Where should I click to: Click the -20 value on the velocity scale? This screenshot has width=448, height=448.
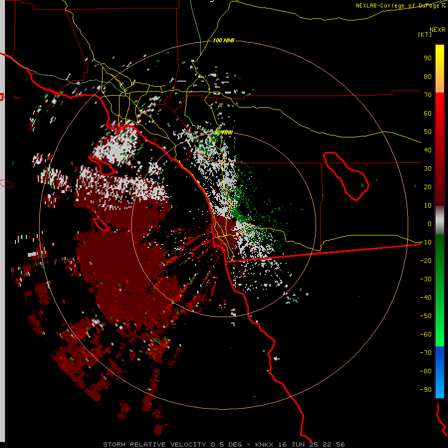[x=426, y=260]
